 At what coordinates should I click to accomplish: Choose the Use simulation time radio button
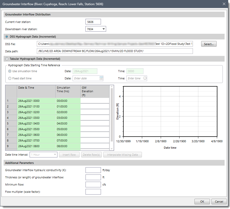point(10,71)
